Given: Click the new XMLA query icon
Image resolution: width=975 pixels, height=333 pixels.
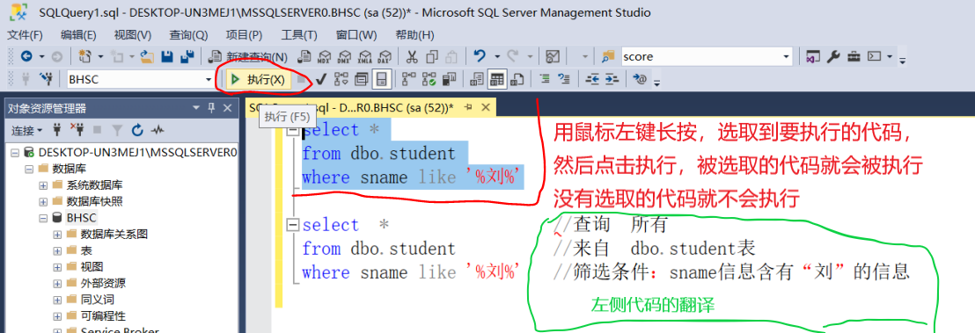Looking at the screenshot, I should tap(365, 56).
